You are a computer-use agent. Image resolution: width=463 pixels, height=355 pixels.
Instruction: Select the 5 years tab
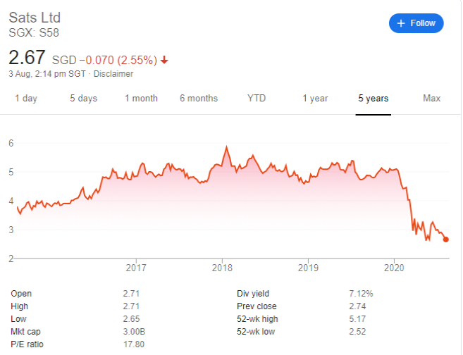pos(374,99)
